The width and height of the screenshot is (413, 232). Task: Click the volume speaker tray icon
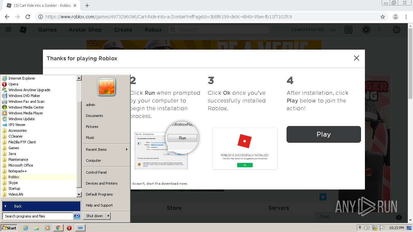pyautogui.click(x=367, y=228)
